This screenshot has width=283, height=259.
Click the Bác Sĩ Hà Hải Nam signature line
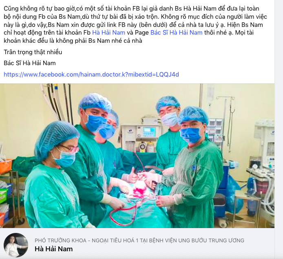30,63
